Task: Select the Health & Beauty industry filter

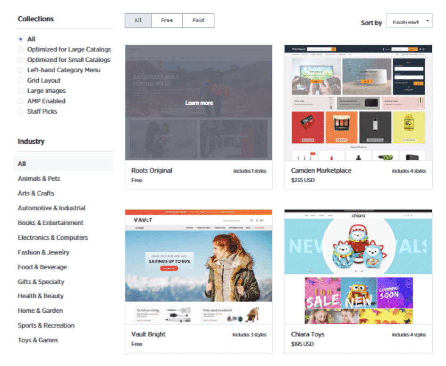Action: tap(41, 296)
